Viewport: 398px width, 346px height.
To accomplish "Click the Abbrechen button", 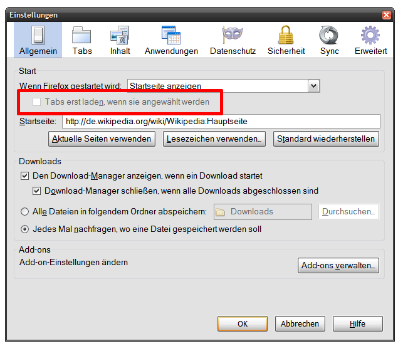I will tap(300, 323).
